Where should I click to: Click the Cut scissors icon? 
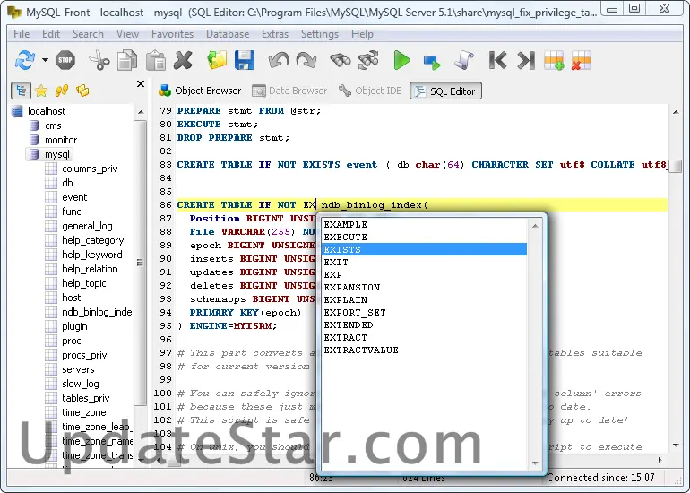(99, 60)
